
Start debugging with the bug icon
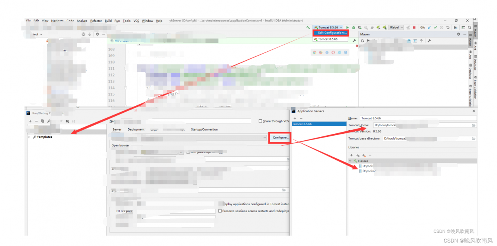tap(353, 28)
